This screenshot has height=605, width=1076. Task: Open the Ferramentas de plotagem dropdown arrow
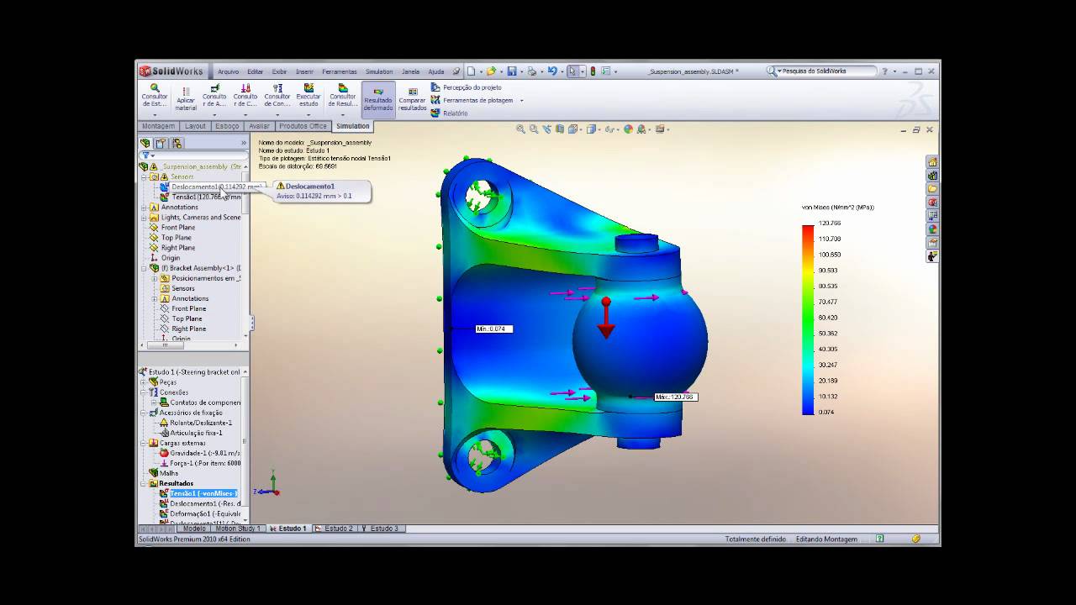[x=522, y=101]
